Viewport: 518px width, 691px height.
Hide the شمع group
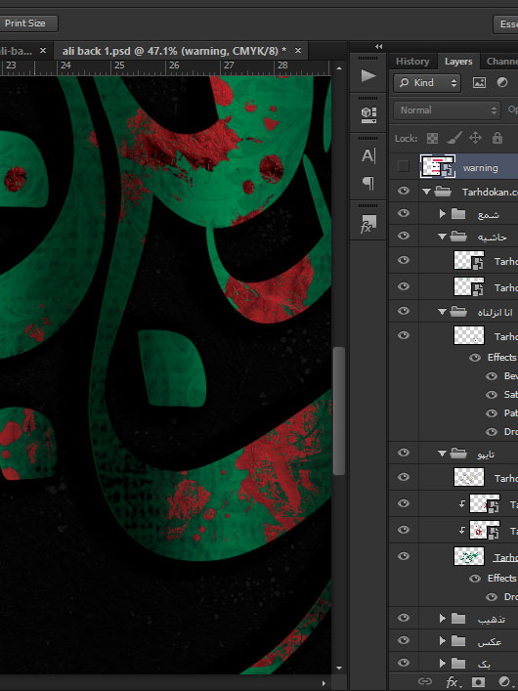(x=404, y=213)
